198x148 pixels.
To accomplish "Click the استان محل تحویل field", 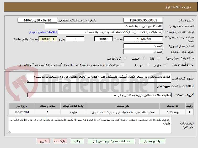I will coord(143,46).
